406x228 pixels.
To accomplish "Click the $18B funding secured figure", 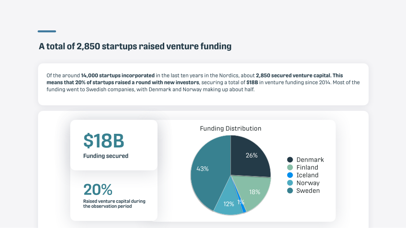I will (x=104, y=141).
